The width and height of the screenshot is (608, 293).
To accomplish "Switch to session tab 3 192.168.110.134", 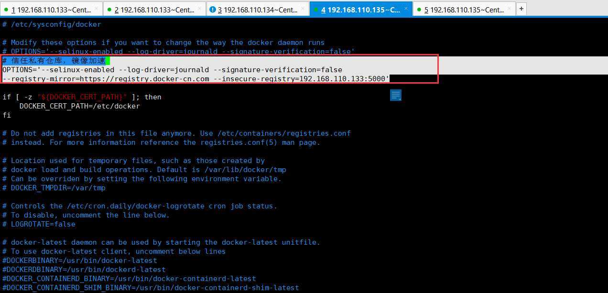I will click(258, 9).
